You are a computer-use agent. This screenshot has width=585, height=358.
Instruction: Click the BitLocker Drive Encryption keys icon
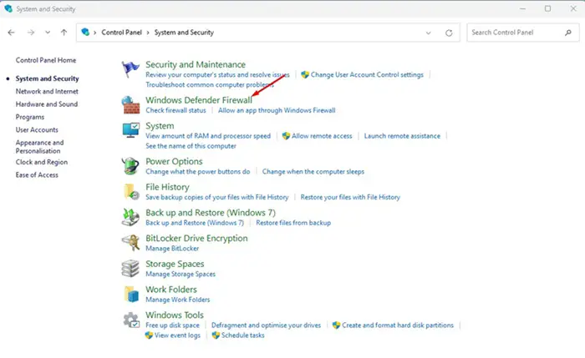(130, 243)
